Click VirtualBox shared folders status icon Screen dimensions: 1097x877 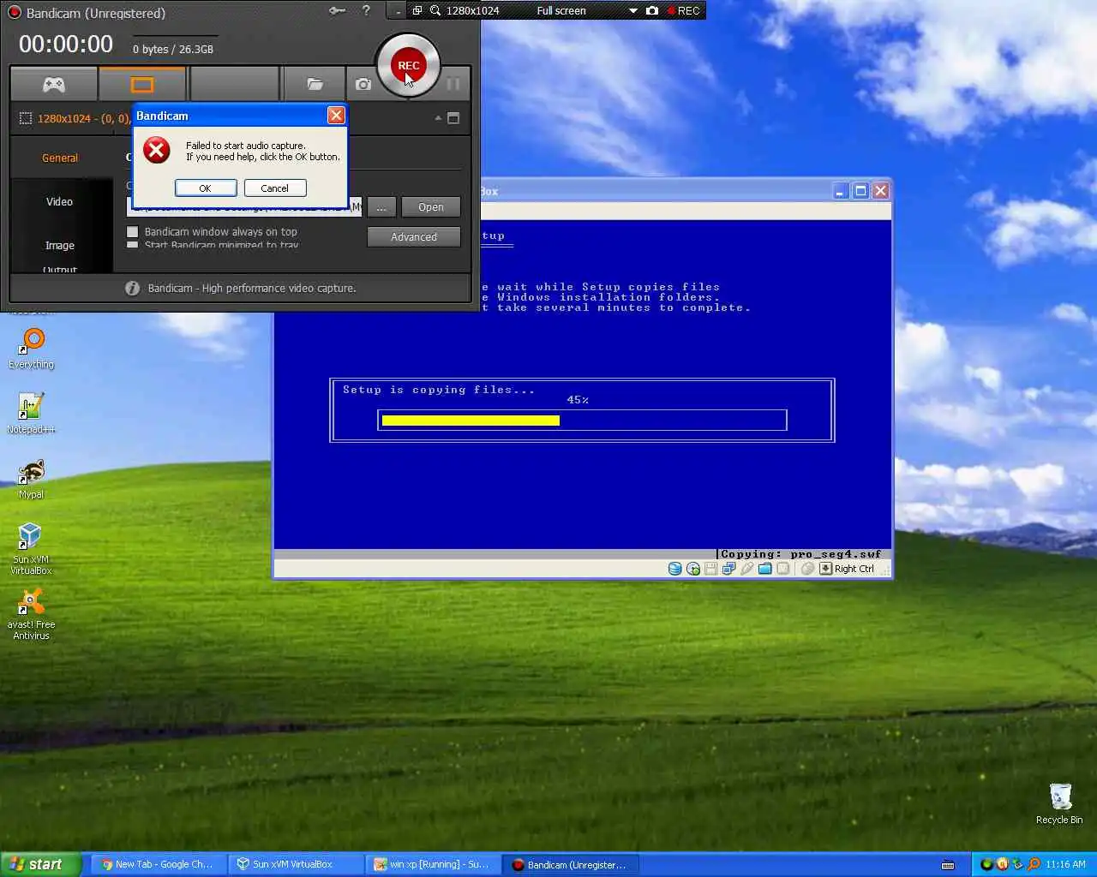click(x=764, y=569)
